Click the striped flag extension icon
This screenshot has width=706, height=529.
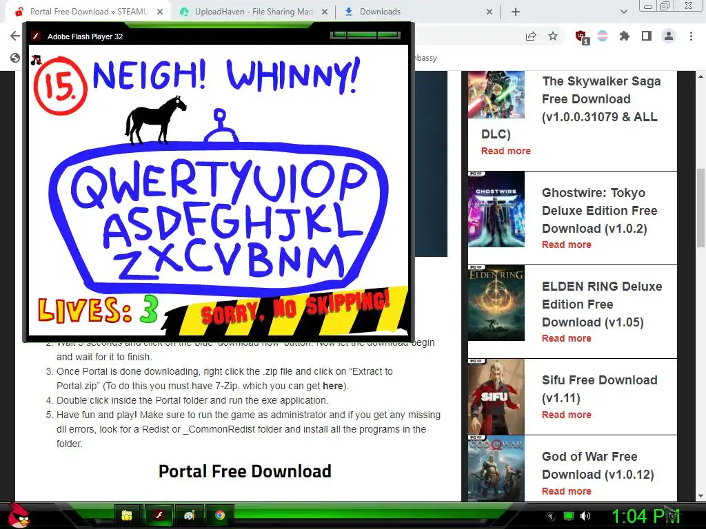[603, 36]
